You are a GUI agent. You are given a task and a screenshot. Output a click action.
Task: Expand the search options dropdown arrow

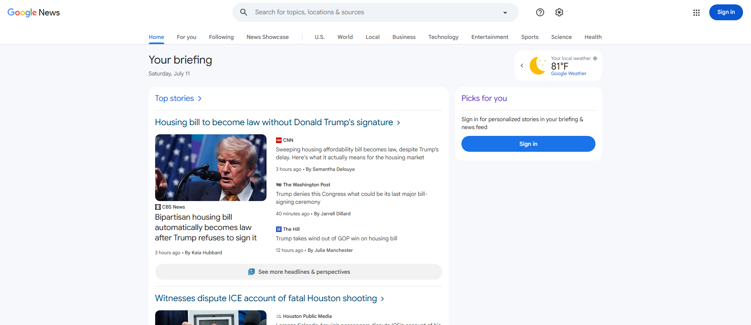tap(505, 13)
